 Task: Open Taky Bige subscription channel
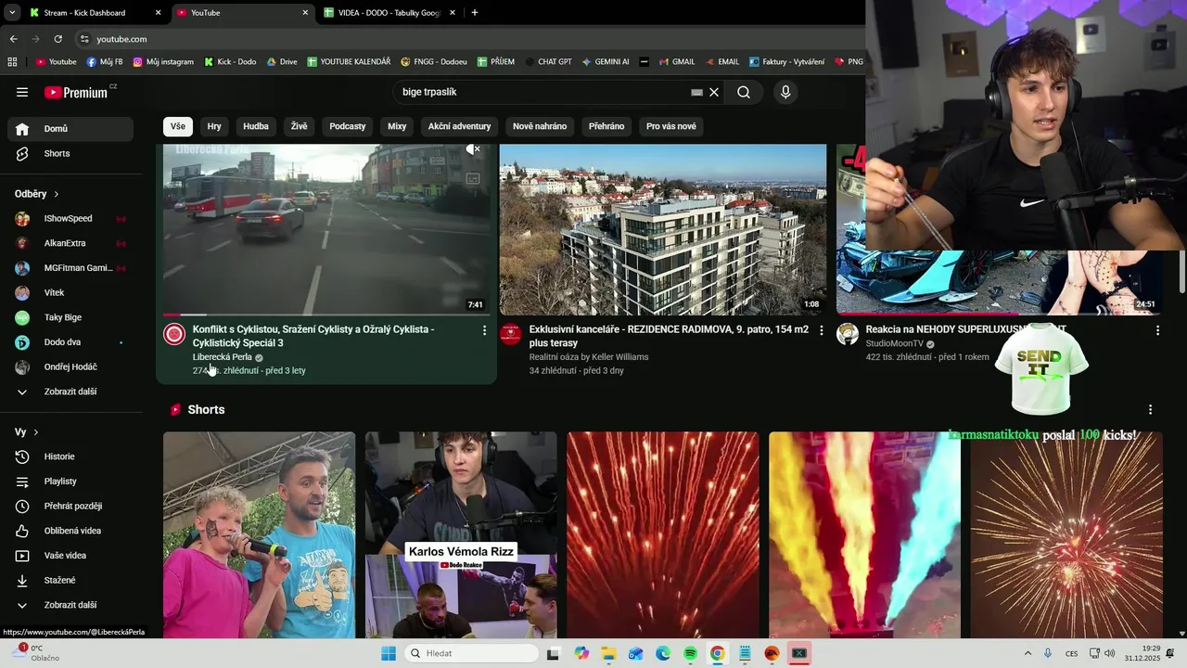pyautogui.click(x=70, y=317)
